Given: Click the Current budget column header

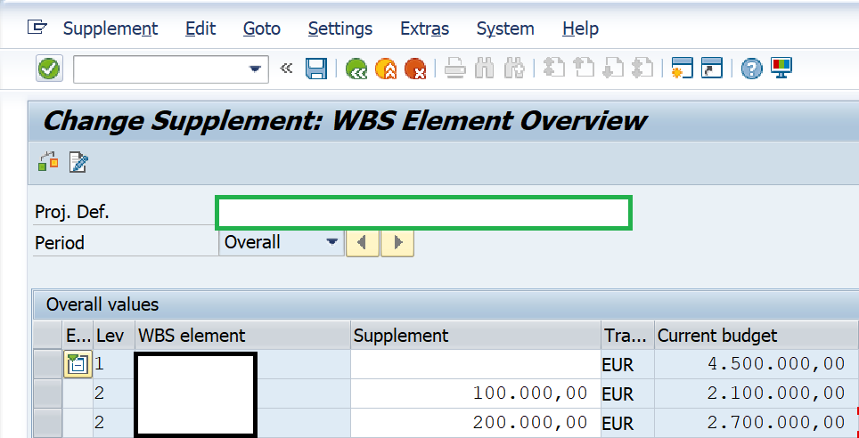Looking at the screenshot, I should [756, 335].
